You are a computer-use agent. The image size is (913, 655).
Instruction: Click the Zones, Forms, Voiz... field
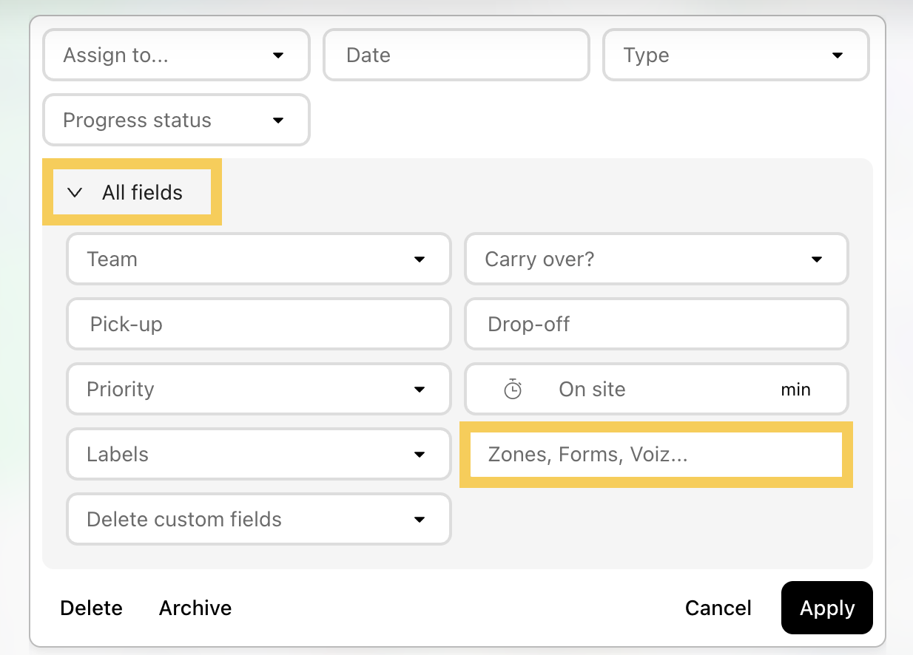(x=656, y=454)
